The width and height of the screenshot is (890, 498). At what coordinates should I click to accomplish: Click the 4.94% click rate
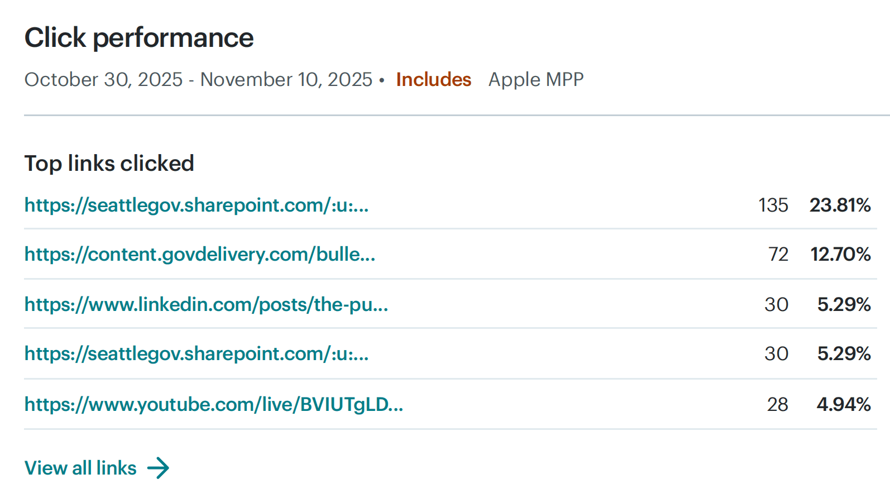[844, 404]
